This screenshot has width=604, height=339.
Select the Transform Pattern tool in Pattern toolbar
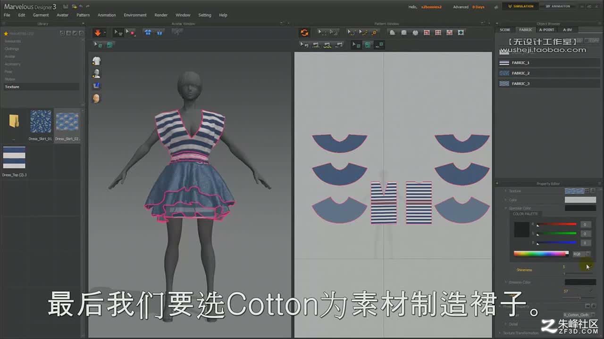(322, 32)
